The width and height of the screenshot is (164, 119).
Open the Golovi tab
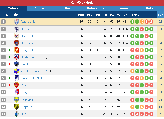pos(150,8)
